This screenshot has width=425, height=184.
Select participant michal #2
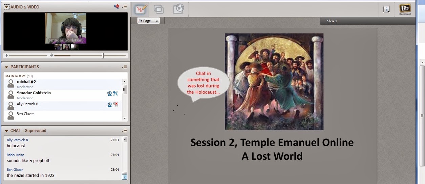click(63, 84)
